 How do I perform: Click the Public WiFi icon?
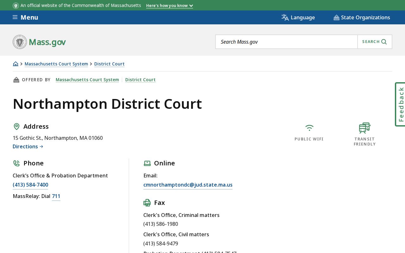309,128
